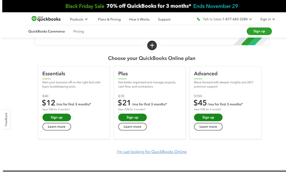Screen dimensions: 286x172
Task: Open the Sign in dropdown
Action: coord(267,19)
